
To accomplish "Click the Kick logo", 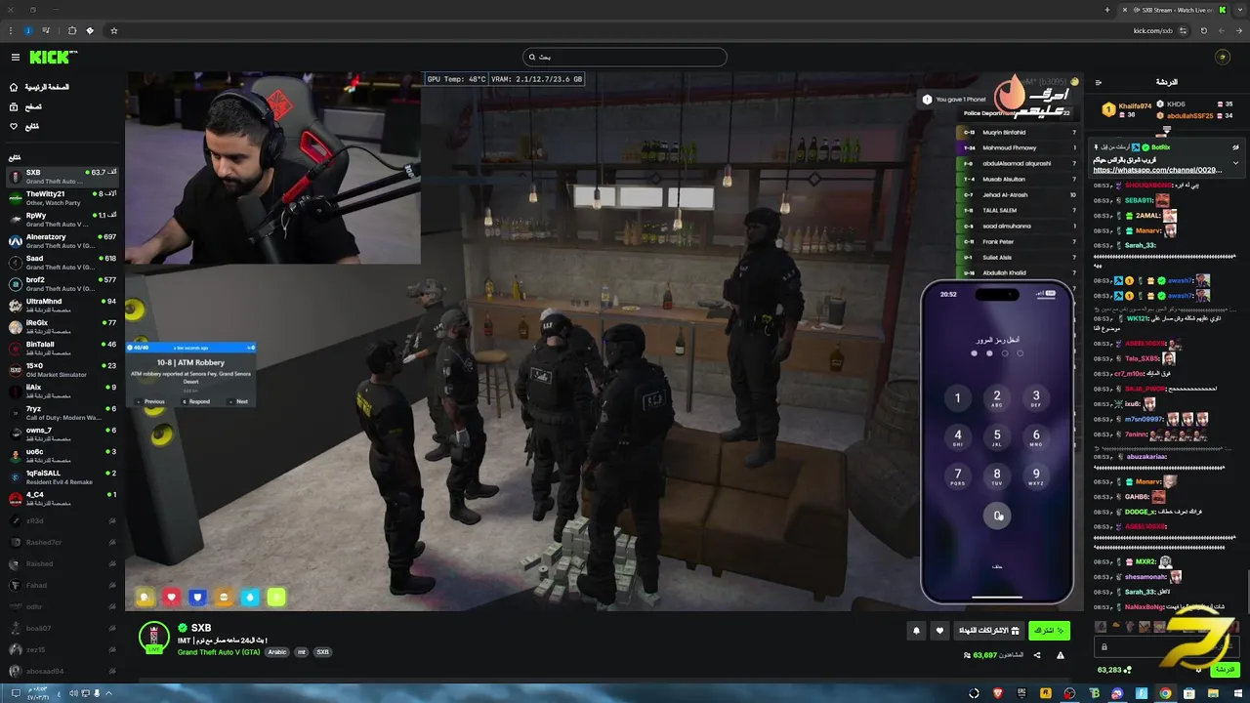I will [51, 58].
